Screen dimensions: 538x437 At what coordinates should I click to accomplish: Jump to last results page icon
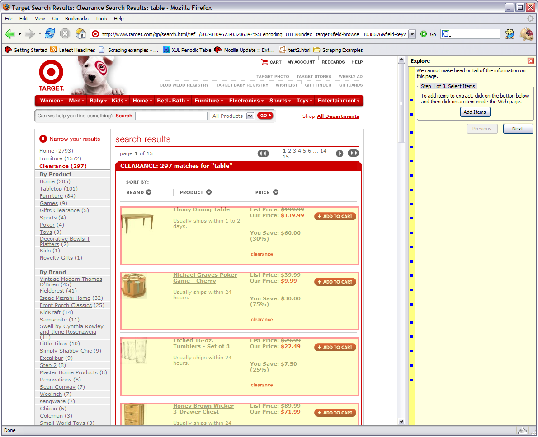click(353, 153)
